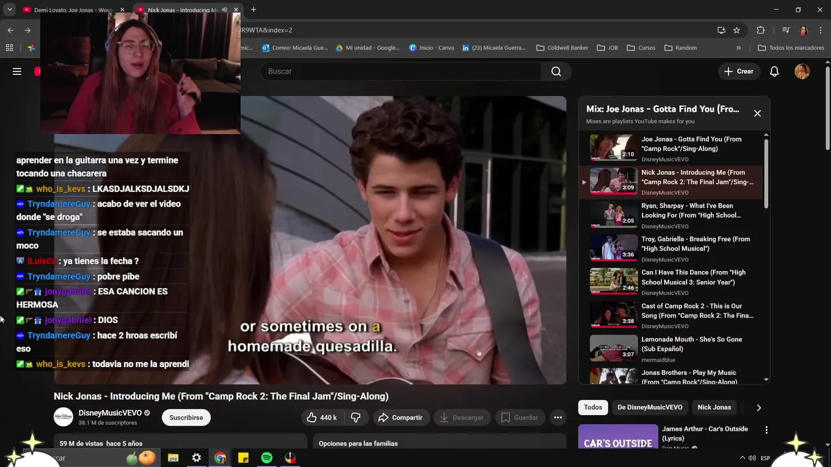Image resolution: width=831 pixels, height=467 pixels.
Task: Close the Nick Jonas - Introducing Me tab
Action: pyautogui.click(x=236, y=10)
